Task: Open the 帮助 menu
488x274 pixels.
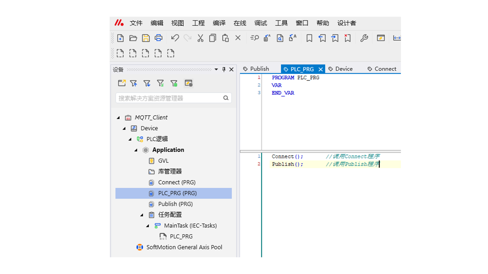Action: pyautogui.click(x=323, y=23)
